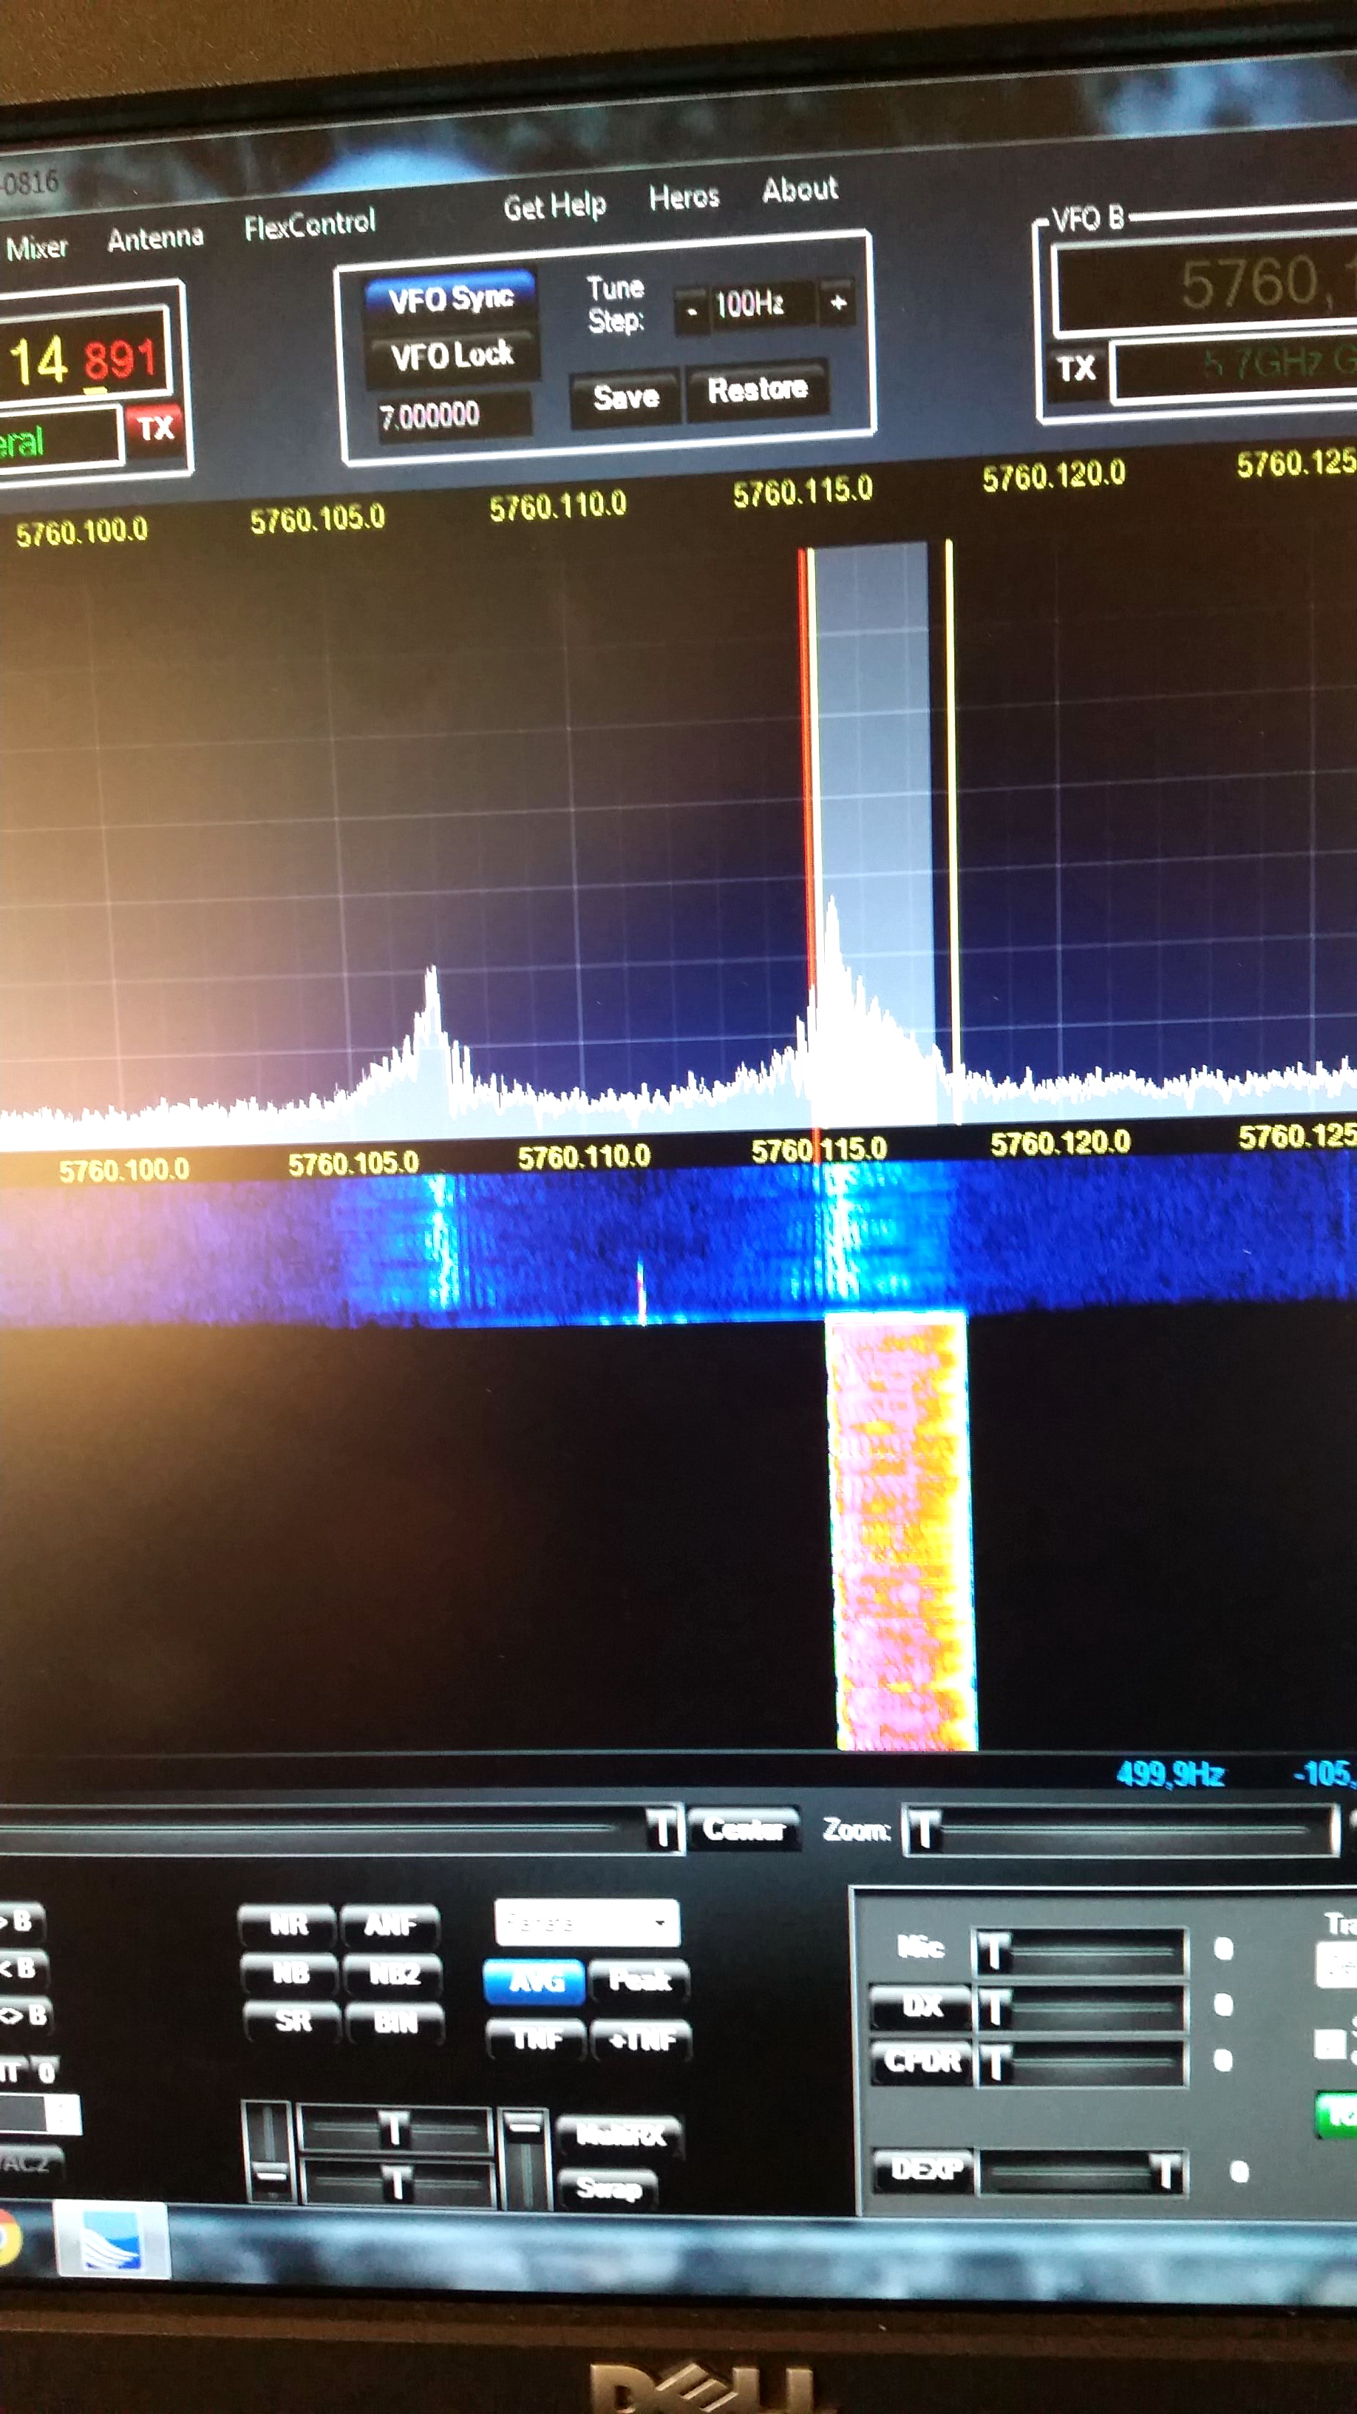The width and height of the screenshot is (1357, 2414).
Task: Adjust the horizontal slider left of MultiRX
Action: point(394,2131)
